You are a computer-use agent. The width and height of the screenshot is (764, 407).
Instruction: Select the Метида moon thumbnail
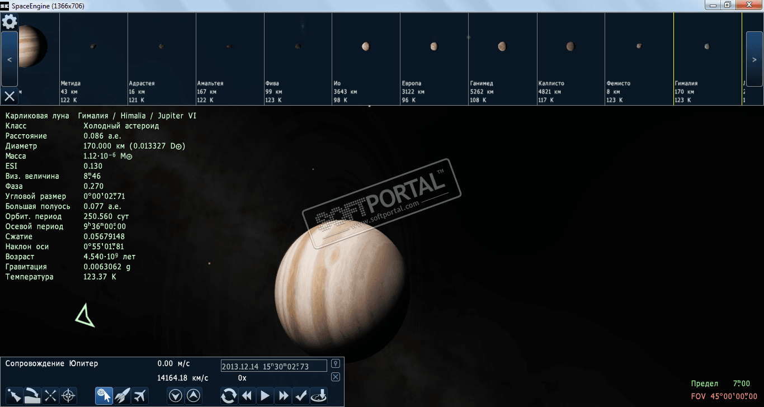93,59
